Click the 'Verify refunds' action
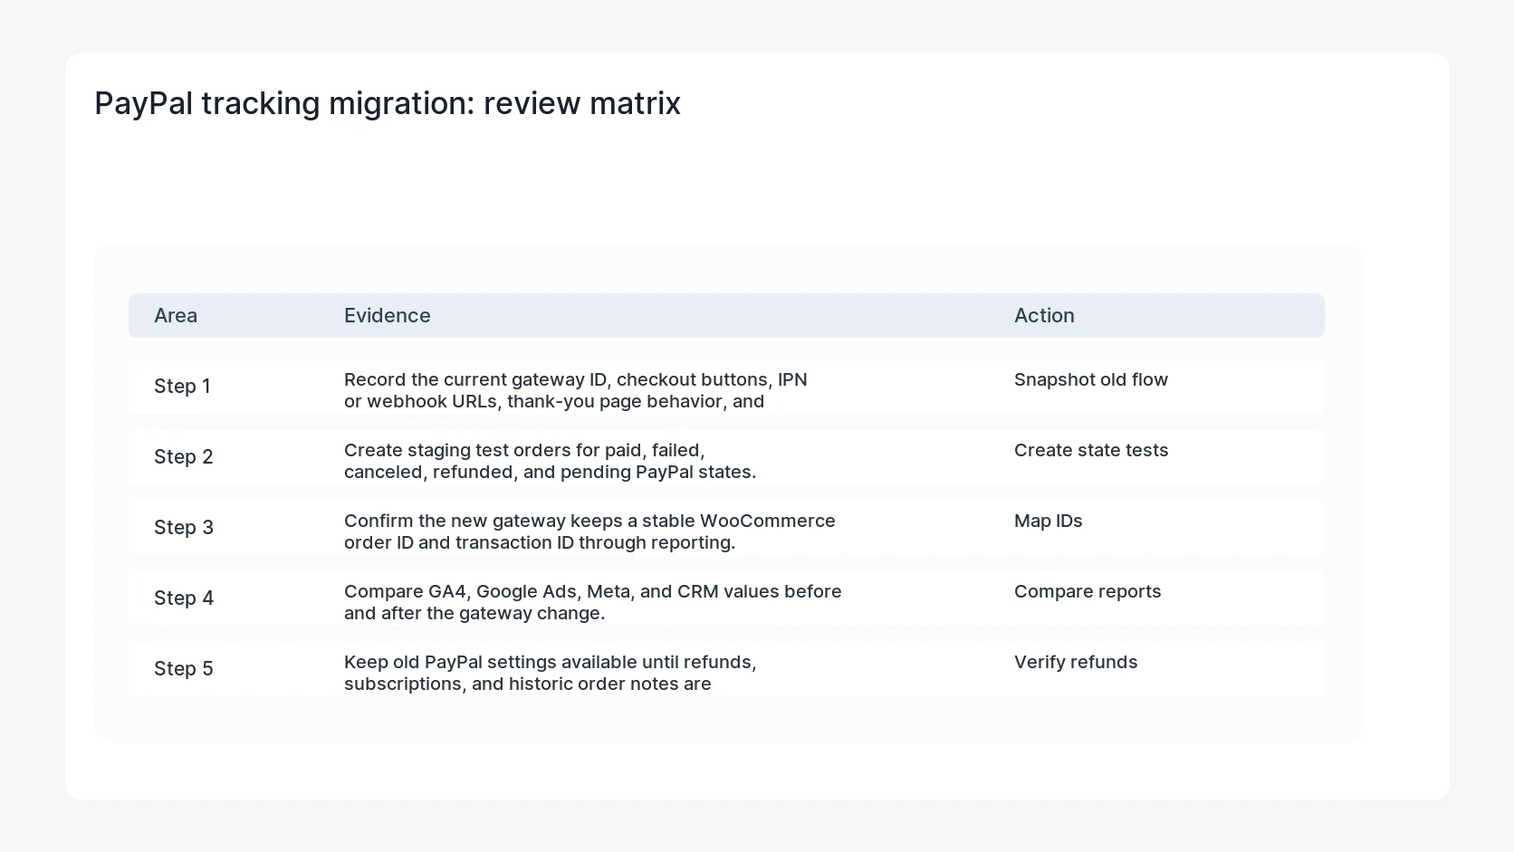This screenshot has width=1514, height=852. 1076,662
